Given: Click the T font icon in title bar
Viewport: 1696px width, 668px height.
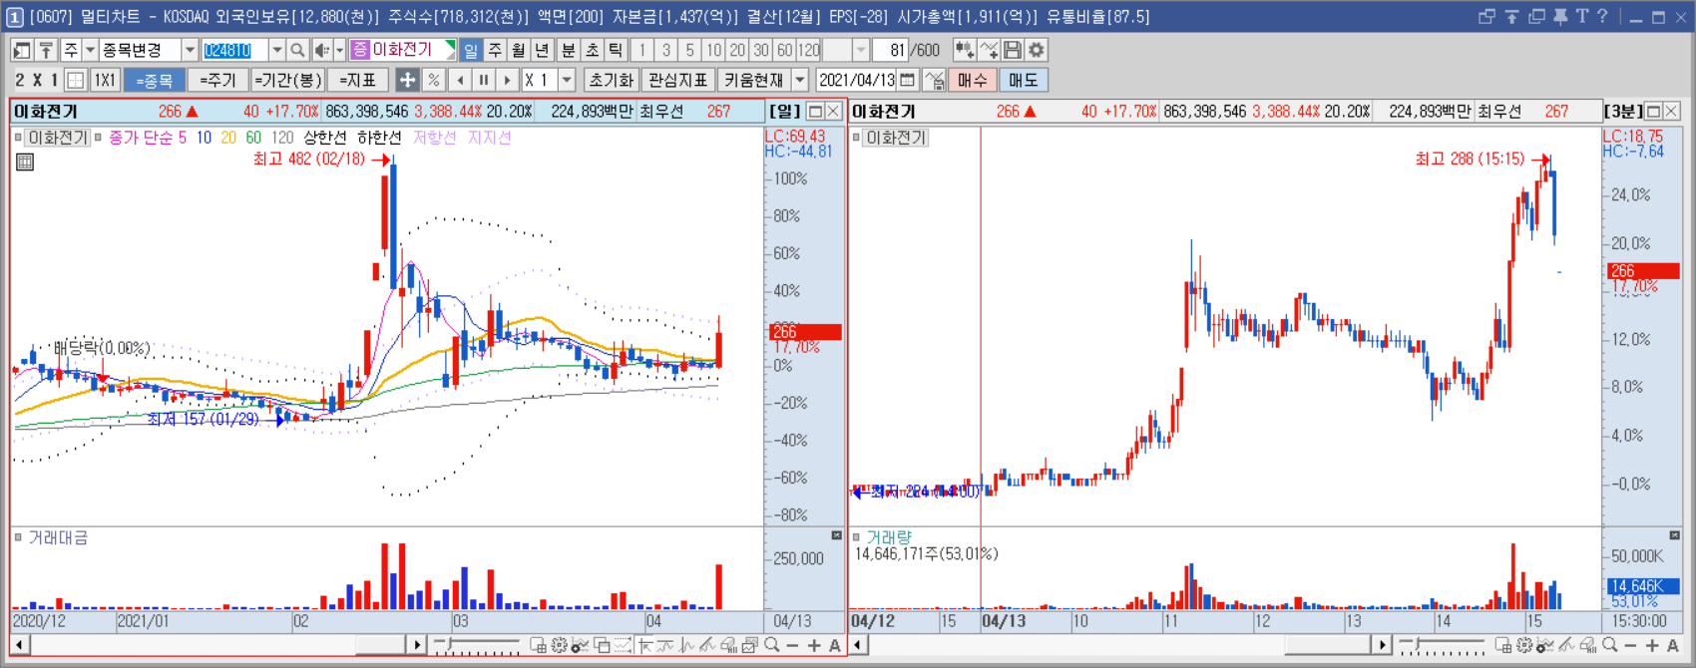Looking at the screenshot, I should pos(1582,16).
